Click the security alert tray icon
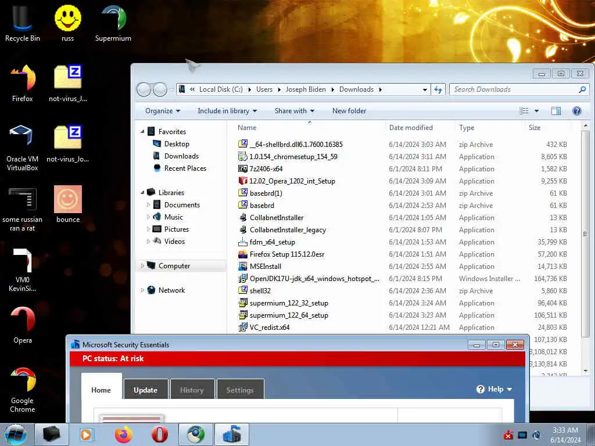The image size is (595, 446). pyautogui.click(x=508, y=435)
